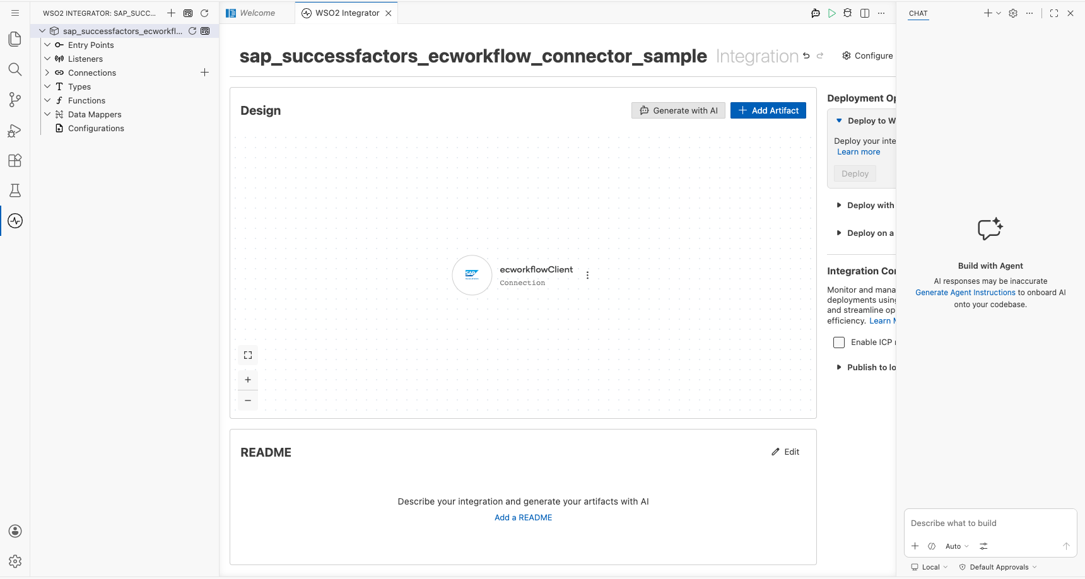Refresh the WSO2 Integrator sidebar panel

pos(204,13)
